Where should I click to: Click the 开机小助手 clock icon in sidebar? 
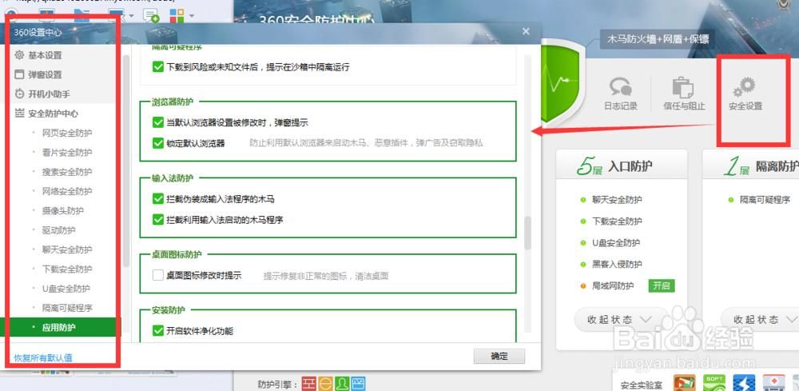click(20, 94)
